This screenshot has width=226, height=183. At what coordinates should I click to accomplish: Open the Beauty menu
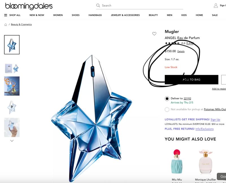coord(153,15)
